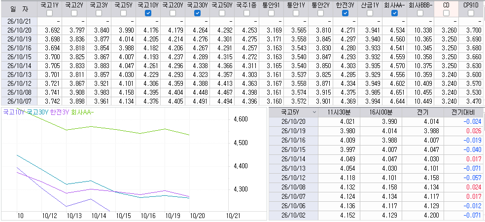
Task: Select the 26/10/06 row date in lower table
Action: pos(293,206)
